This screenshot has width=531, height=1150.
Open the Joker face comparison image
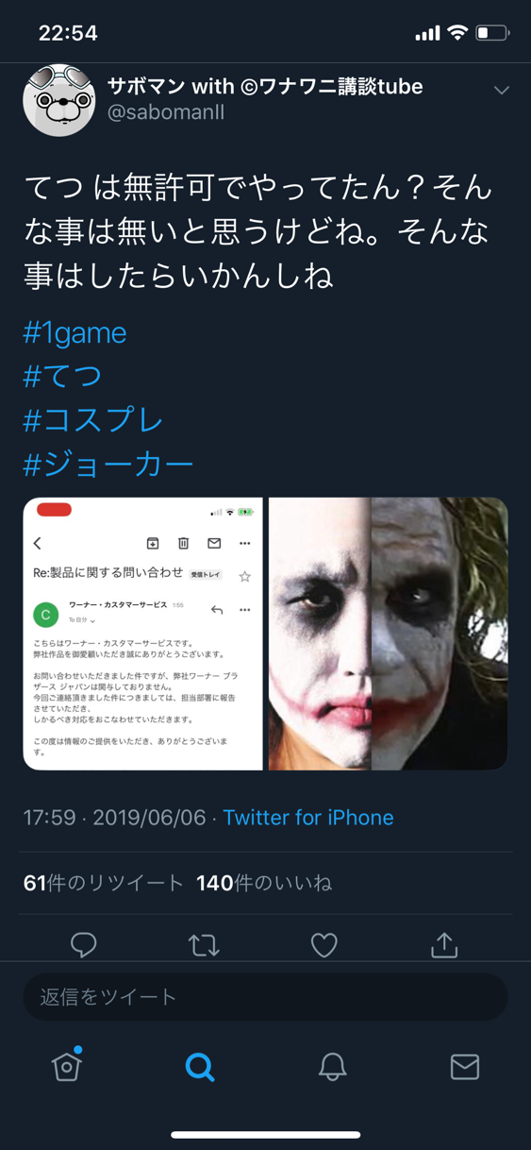pos(389,634)
